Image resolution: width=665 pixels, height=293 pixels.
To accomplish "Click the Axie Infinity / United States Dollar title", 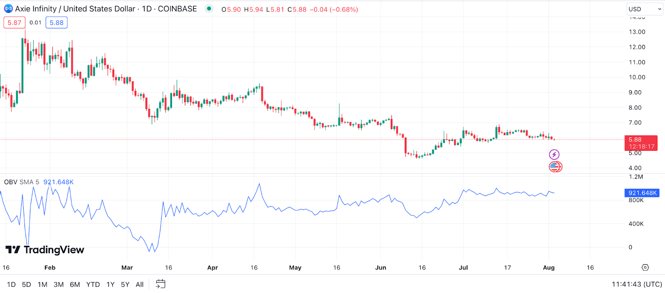I will tap(75, 9).
